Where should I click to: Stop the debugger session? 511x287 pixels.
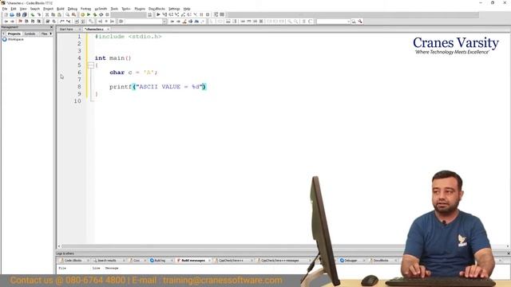(208, 14)
